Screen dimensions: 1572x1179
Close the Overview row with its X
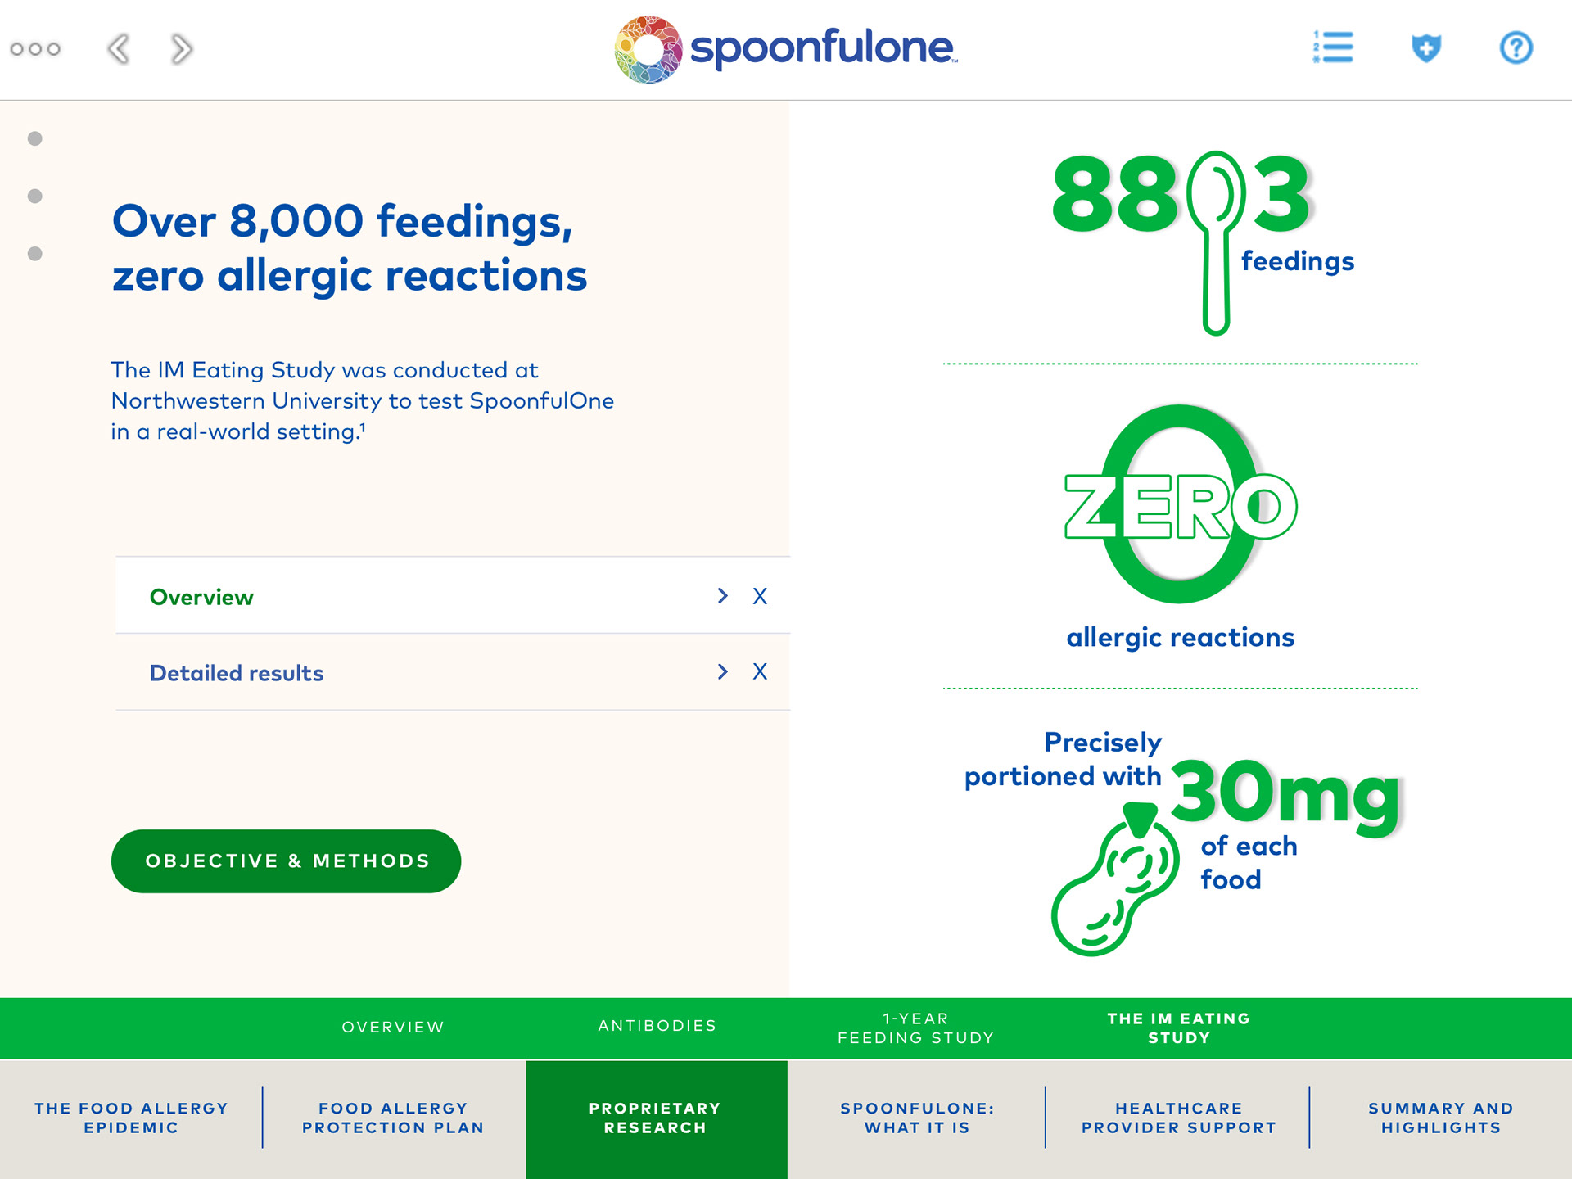760,596
